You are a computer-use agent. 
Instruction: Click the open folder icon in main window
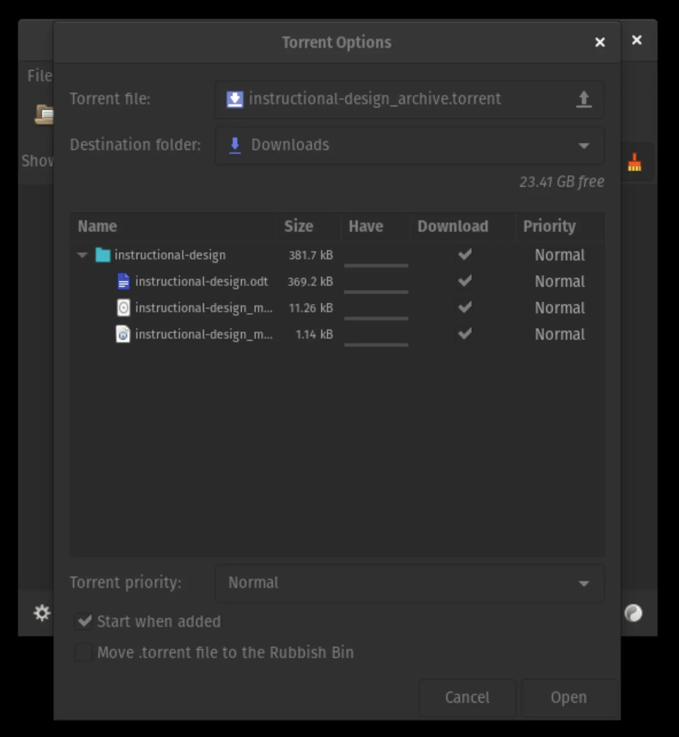44,115
